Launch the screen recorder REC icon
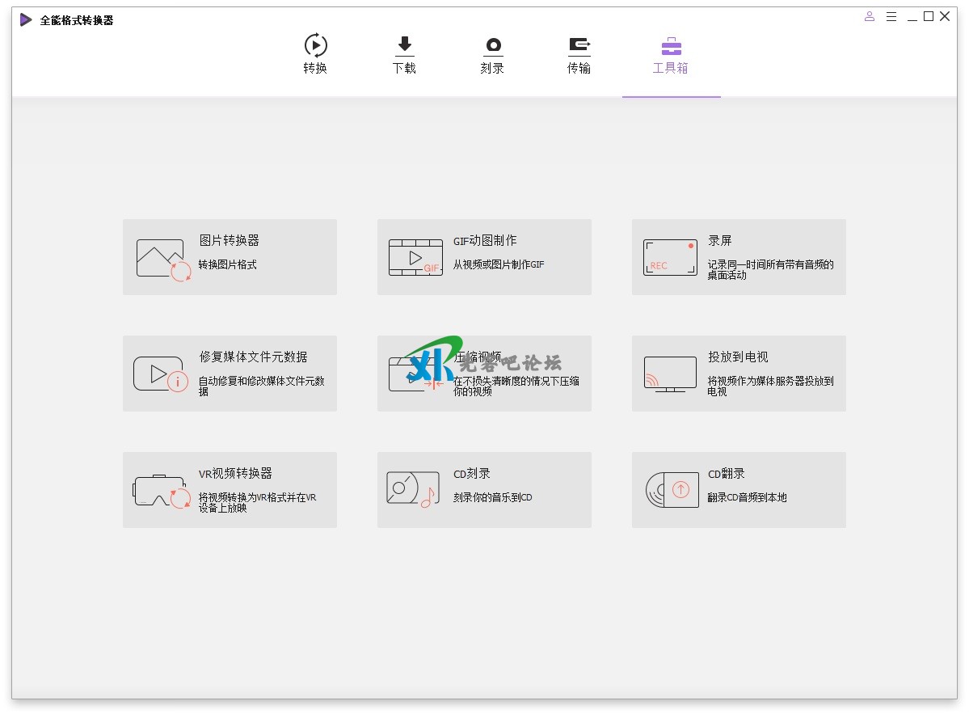This screenshot has width=969, height=718. tap(670, 258)
